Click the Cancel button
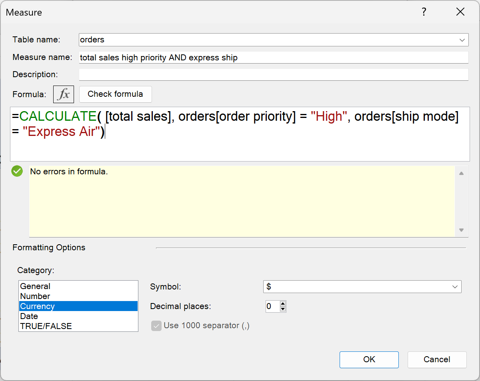The height and width of the screenshot is (381, 480). click(437, 359)
